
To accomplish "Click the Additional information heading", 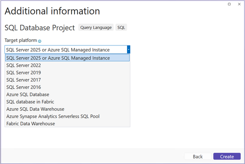I will click(x=52, y=11).
